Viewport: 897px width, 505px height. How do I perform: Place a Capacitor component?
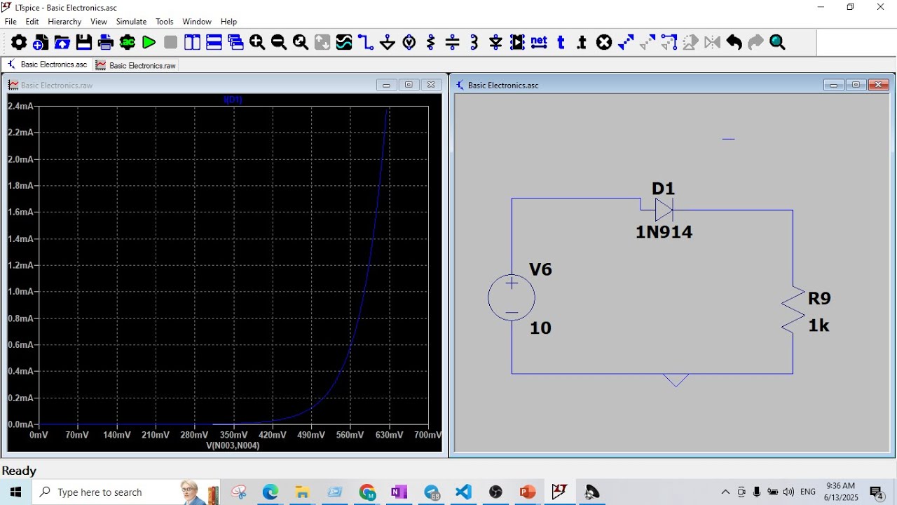pyautogui.click(x=453, y=43)
